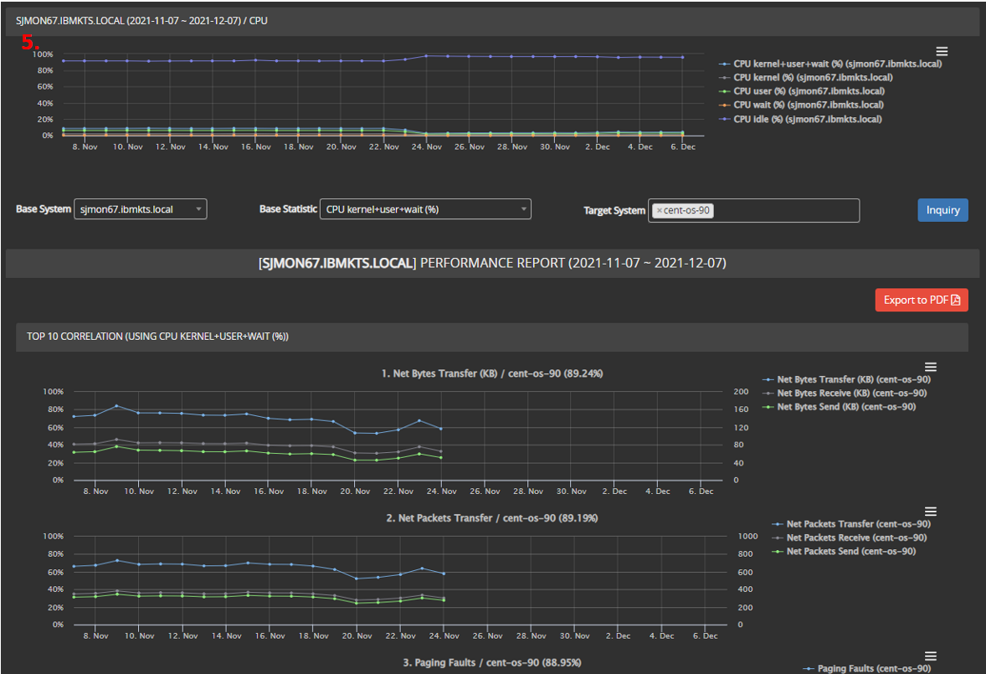Click the 9 Nov peak point on Net Bytes Transfer line
Image resolution: width=986 pixels, height=674 pixels.
(x=116, y=406)
